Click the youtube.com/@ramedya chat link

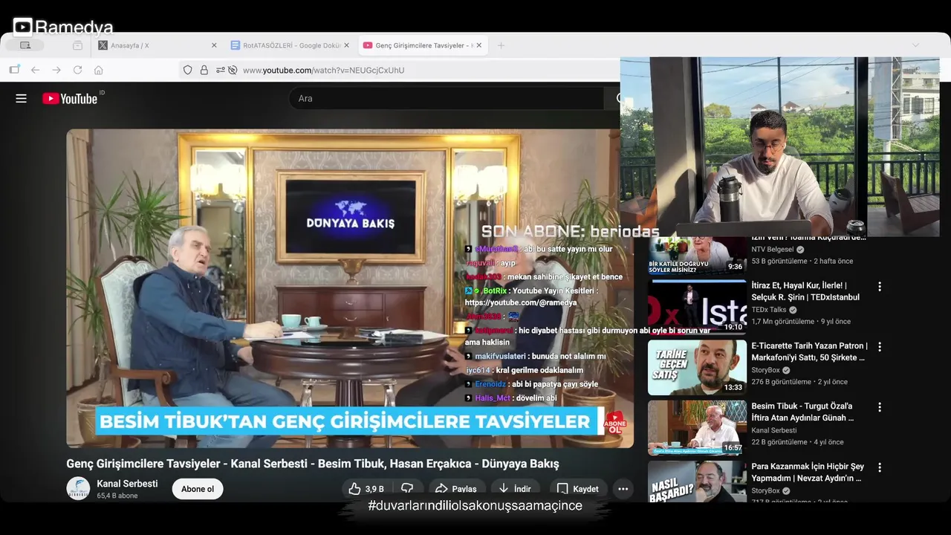(x=521, y=303)
